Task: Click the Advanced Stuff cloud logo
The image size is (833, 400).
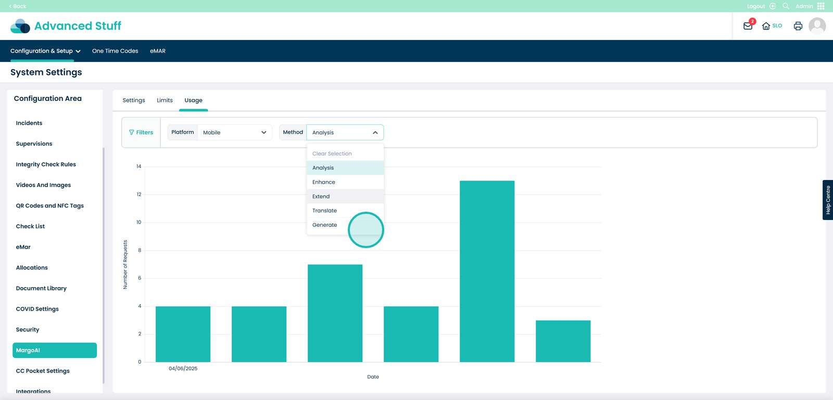Action: [x=20, y=26]
